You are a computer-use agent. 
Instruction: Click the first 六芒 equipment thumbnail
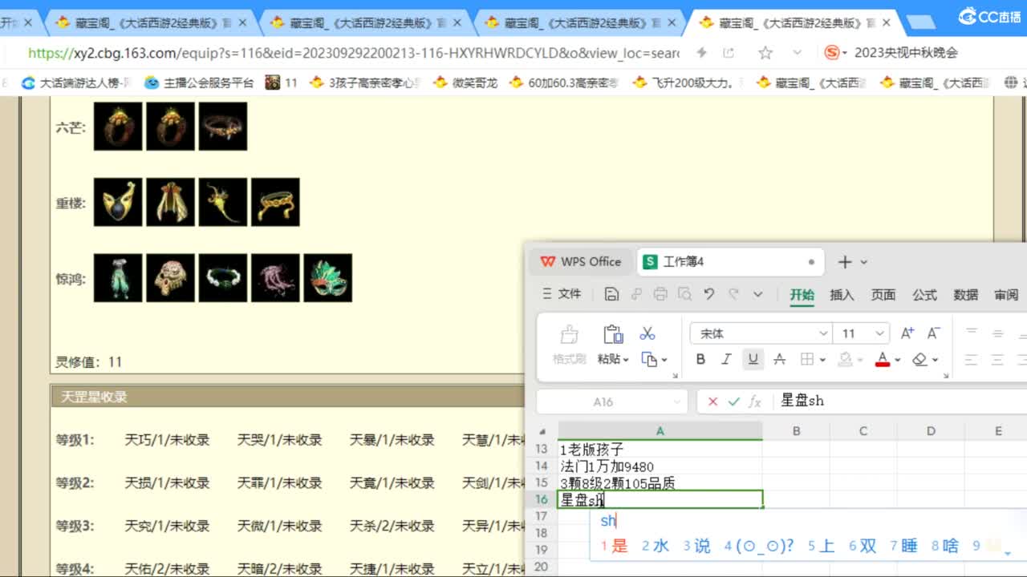(118, 126)
